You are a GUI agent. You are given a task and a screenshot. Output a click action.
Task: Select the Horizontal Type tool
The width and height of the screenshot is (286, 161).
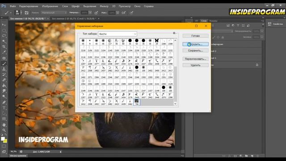pyautogui.click(x=4, y=108)
